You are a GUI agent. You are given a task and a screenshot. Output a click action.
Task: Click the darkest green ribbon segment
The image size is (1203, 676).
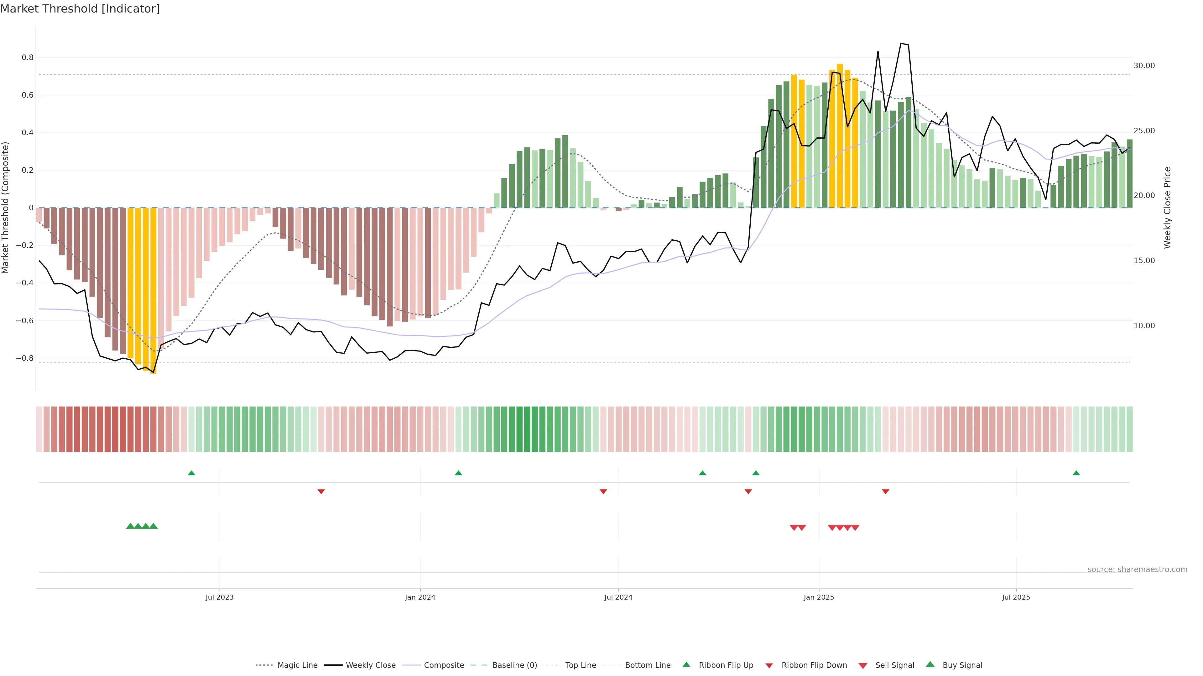[527, 429]
